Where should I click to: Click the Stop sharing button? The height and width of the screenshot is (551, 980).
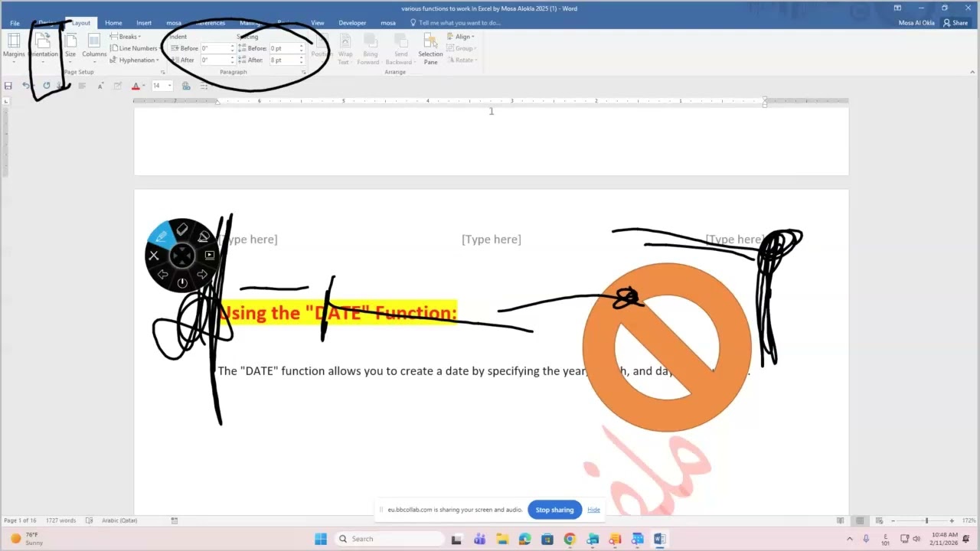[554, 510]
